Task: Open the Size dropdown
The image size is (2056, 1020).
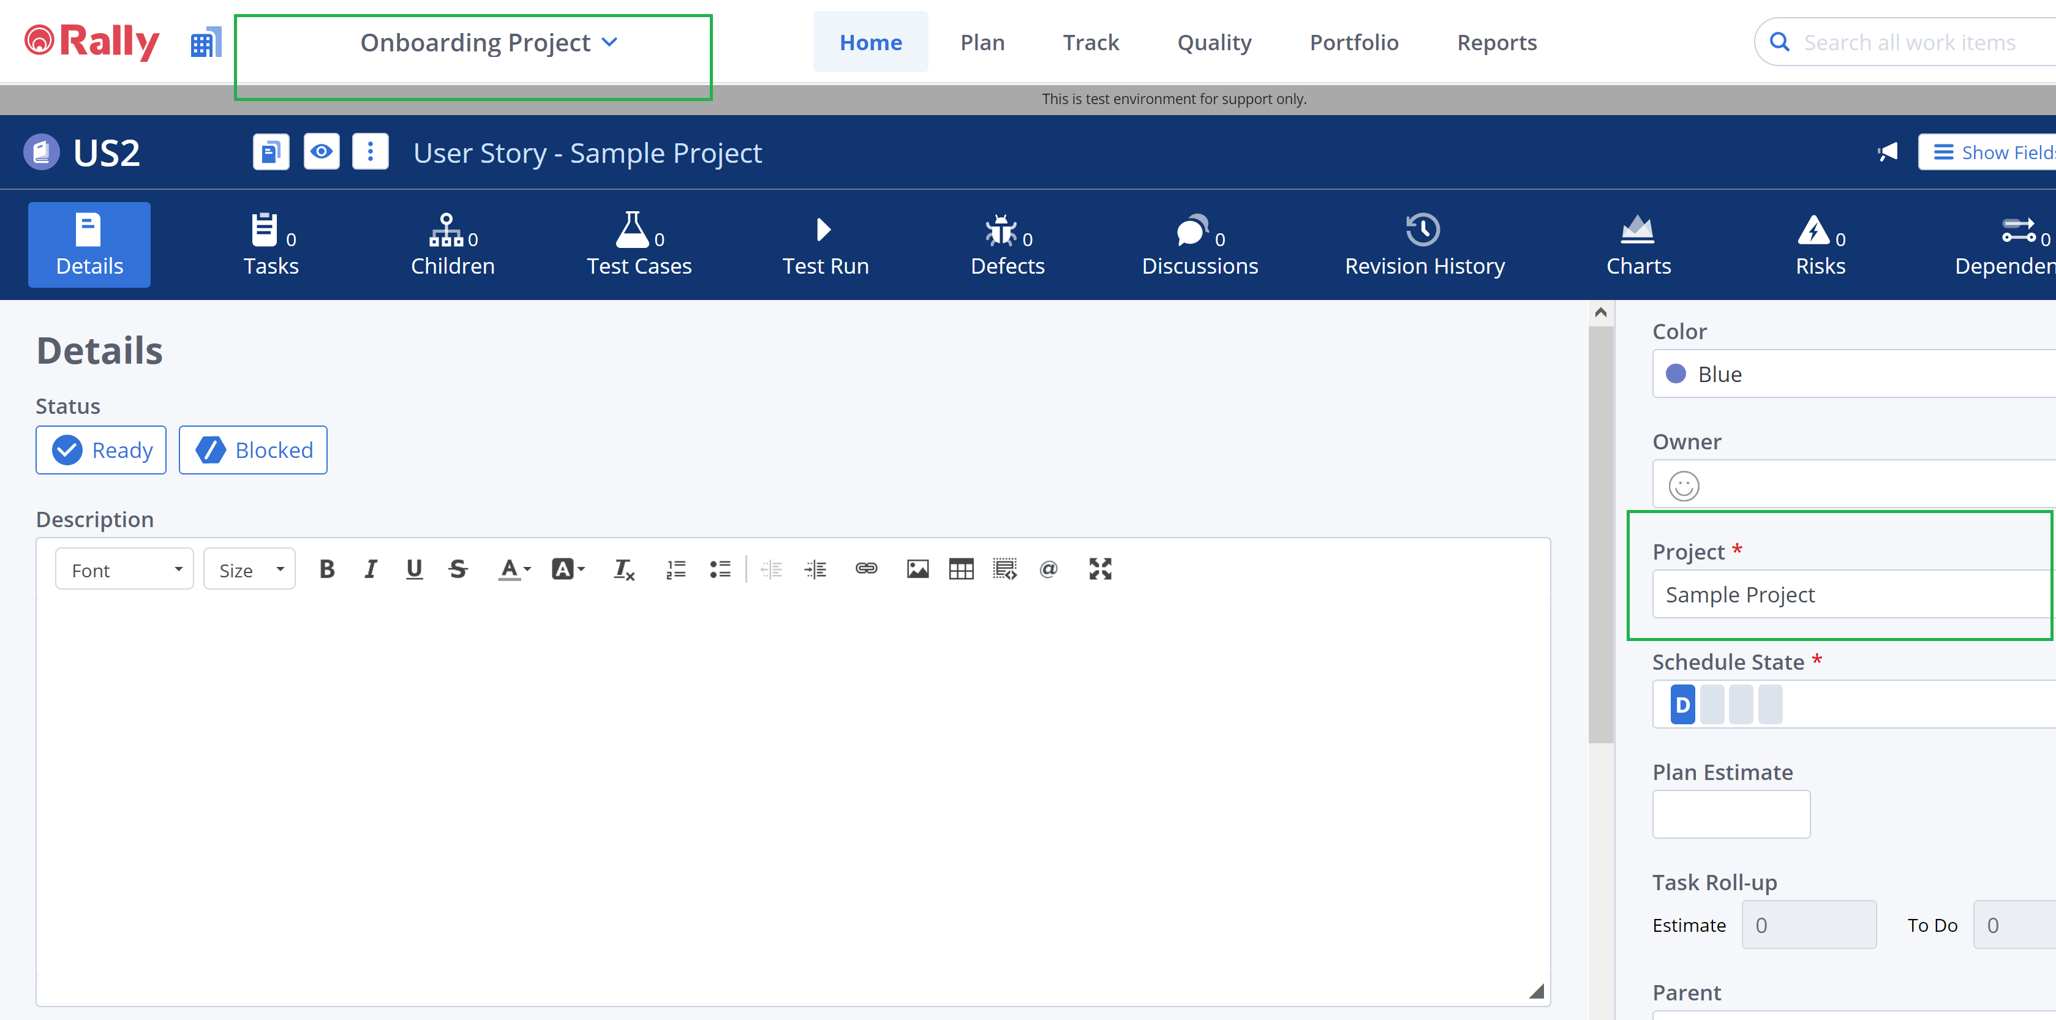Action: pyautogui.click(x=250, y=570)
